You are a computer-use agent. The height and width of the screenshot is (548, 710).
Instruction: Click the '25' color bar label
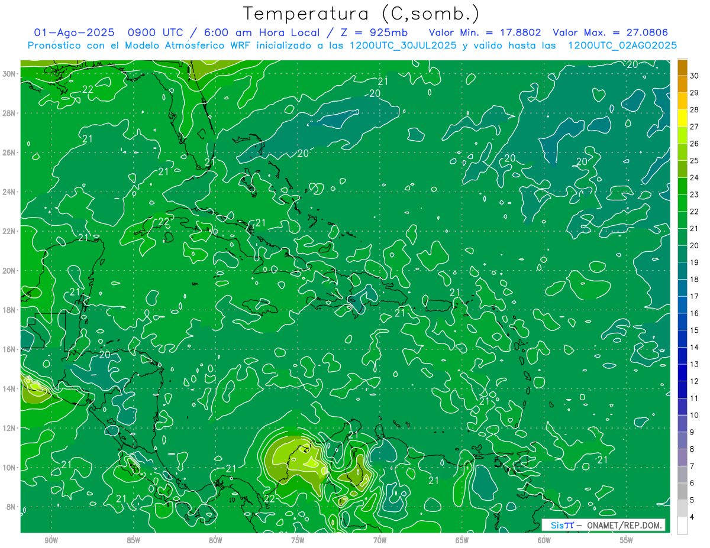(x=695, y=160)
